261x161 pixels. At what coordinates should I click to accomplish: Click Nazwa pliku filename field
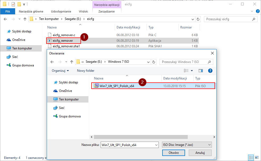click(x=130, y=145)
